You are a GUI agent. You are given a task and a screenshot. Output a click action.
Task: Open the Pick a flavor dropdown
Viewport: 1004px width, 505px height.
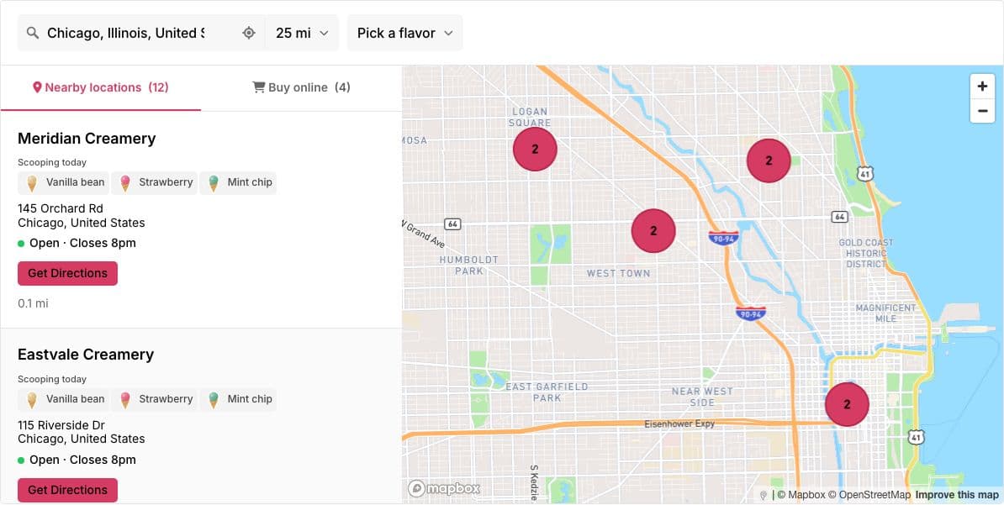pos(404,34)
